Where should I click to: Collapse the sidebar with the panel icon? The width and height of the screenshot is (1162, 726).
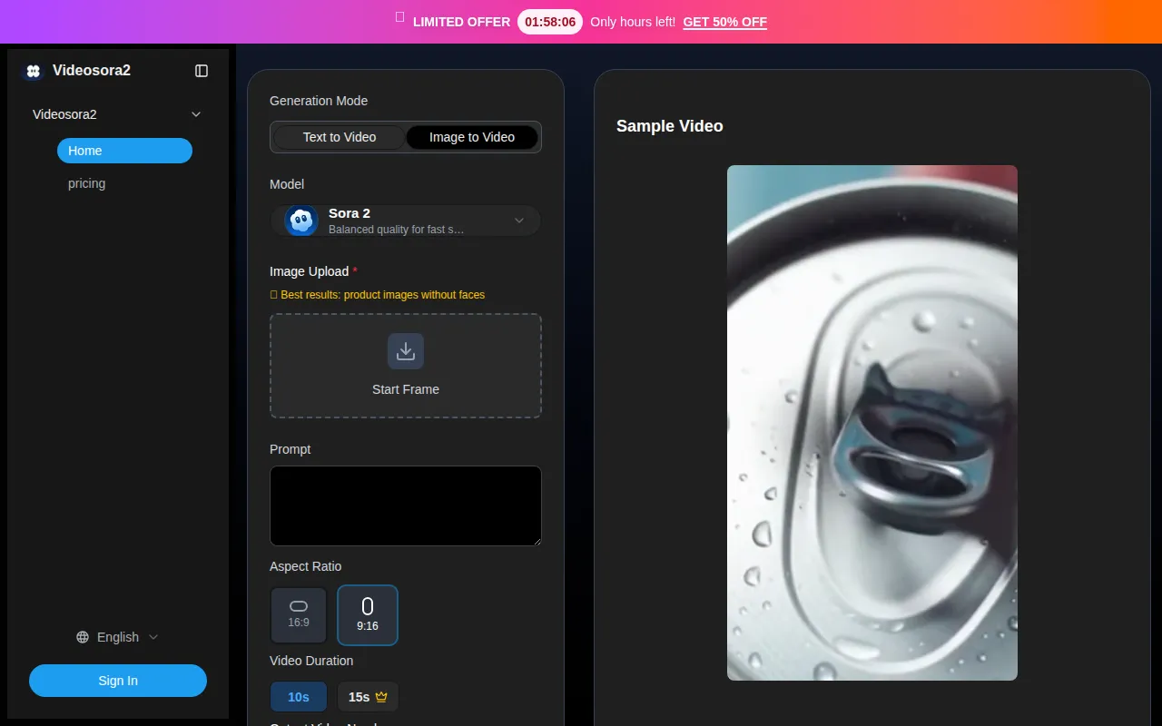click(201, 70)
